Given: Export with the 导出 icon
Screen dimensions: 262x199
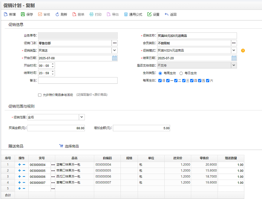Looking at the screenshot, I should 109,14.
